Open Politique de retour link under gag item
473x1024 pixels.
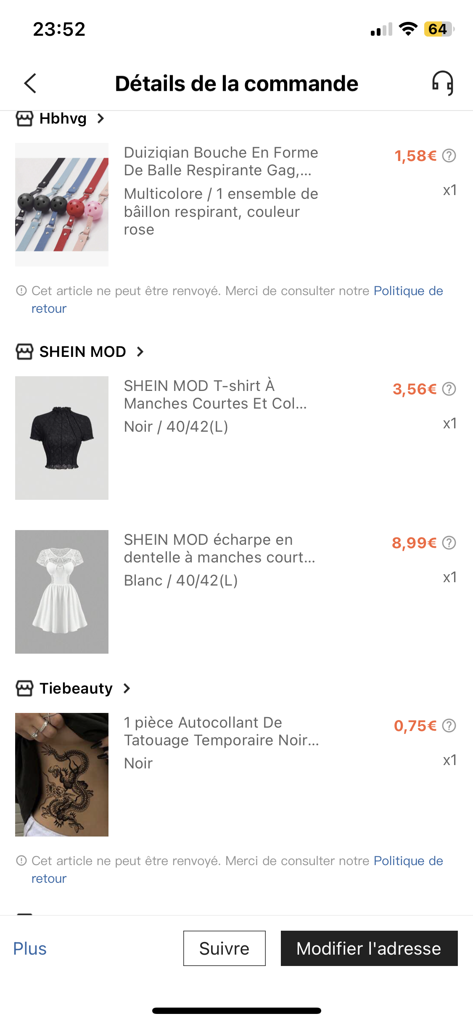click(408, 291)
